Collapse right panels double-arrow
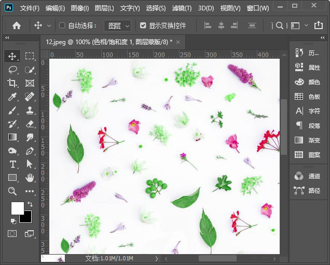330x265 pixels. pyautogui.click(x=322, y=38)
